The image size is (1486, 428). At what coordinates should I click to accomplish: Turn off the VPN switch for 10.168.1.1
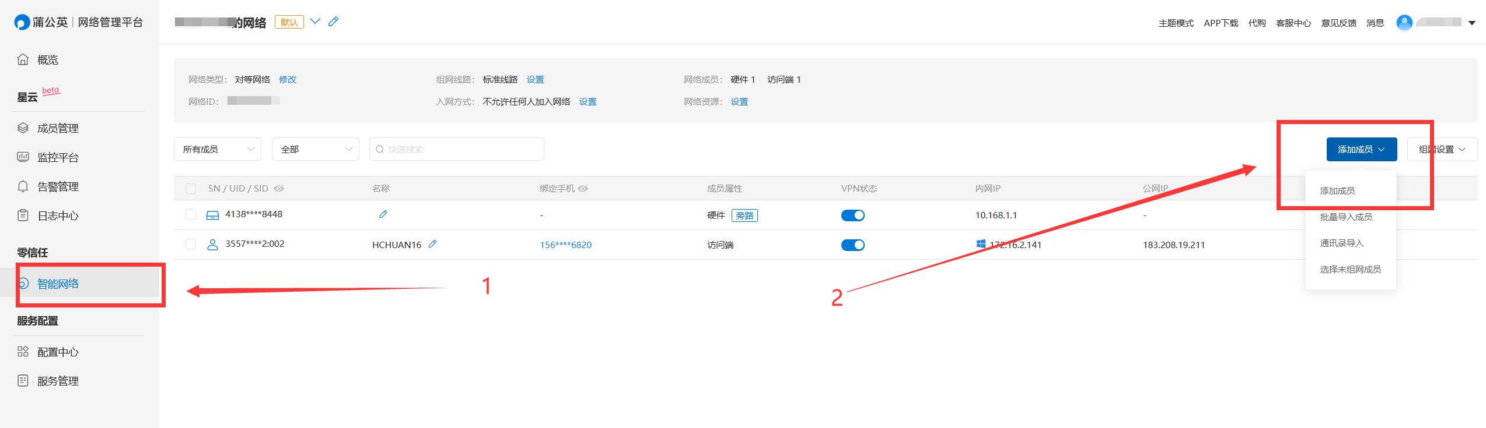[x=852, y=215]
